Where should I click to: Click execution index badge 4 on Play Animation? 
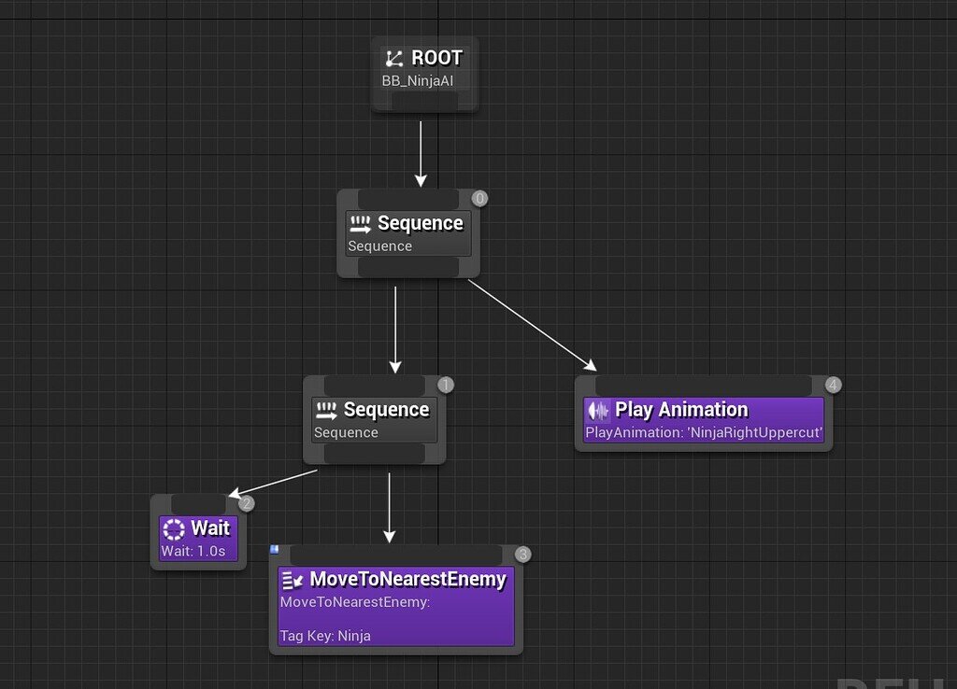click(831, 385)
